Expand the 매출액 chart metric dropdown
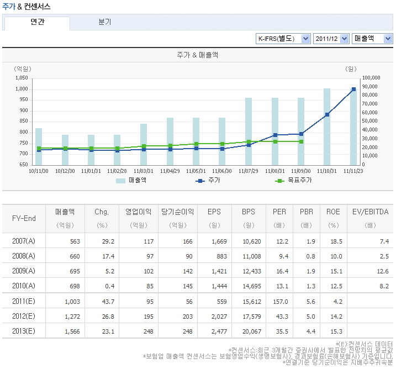 point(372,39)
